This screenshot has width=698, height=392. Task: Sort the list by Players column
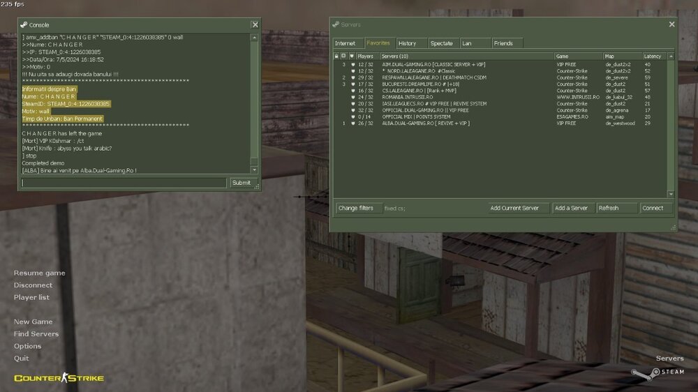tap(367, 56)
